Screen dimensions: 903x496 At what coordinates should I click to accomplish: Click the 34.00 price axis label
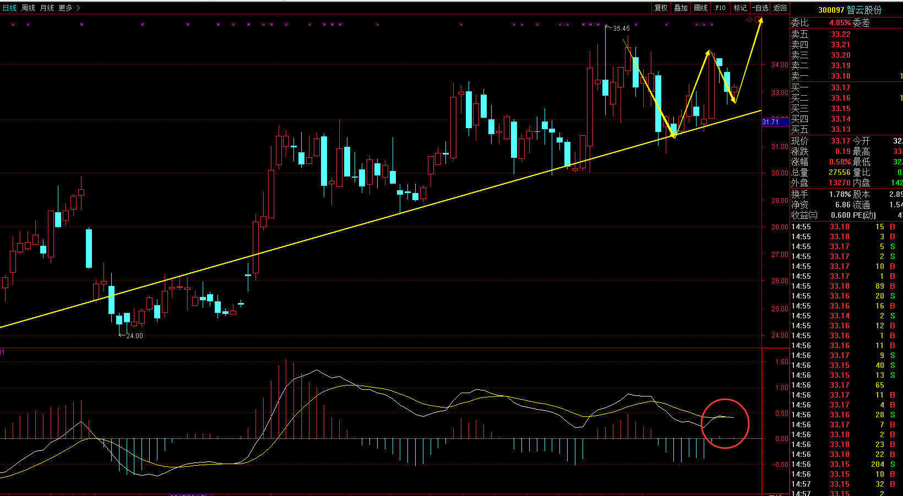tap(780, 64)
